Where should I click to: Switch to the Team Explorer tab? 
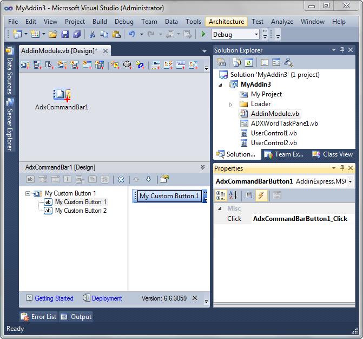tap(284, 154)
